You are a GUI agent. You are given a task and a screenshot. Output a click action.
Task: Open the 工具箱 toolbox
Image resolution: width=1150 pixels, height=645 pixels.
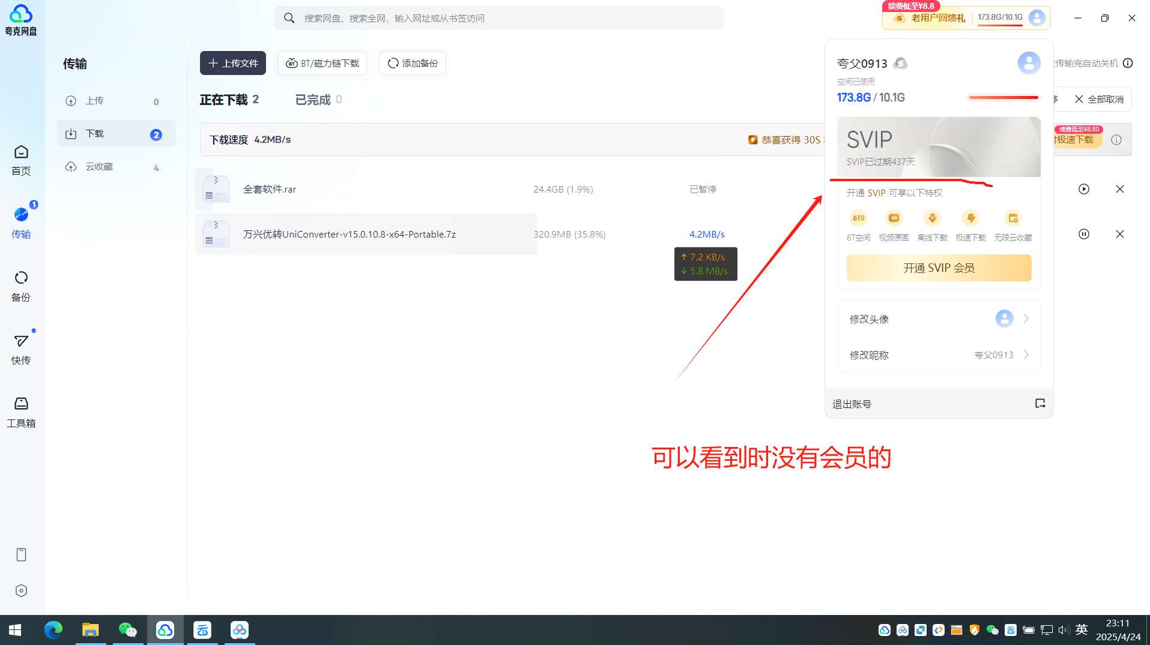point(21,412)
